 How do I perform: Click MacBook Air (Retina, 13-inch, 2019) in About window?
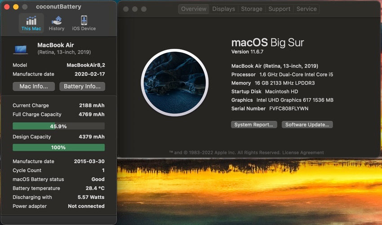[x=275, y=66]
